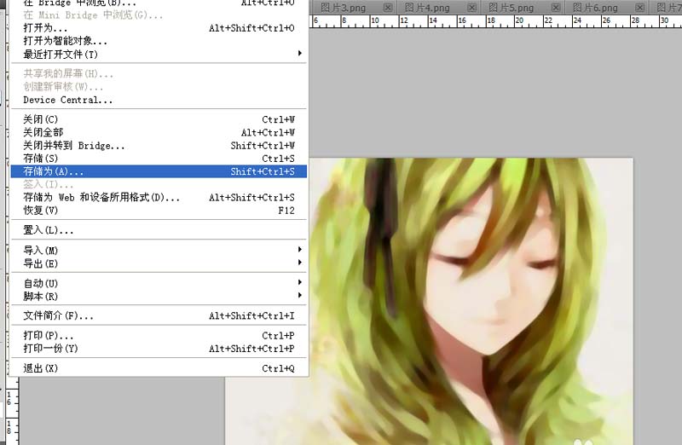Image resolution: width=682 pixels, height=445 pixels.
Task: Select 打印一份(Y) menu entry
Action: pos(159,349)
